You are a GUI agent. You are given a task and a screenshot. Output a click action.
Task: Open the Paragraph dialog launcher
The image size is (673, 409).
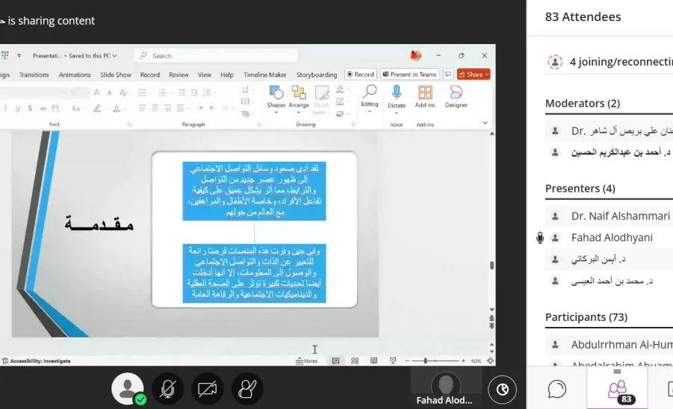pos(258,125)
